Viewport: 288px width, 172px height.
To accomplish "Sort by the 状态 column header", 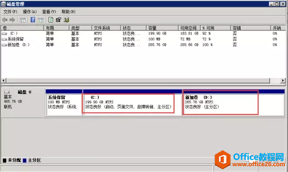I will [134, 28].
